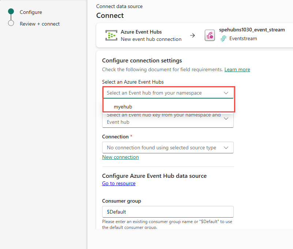Click the Azure Event Hubs title text
Viewport: 293px width, 249px height.
click(x=141, y=32)
